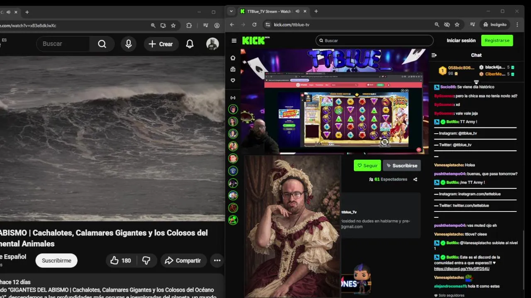531x298 pixels.
Task: Click zoom magnifier in Kick address bar
Action: click(x=437, y=25)
